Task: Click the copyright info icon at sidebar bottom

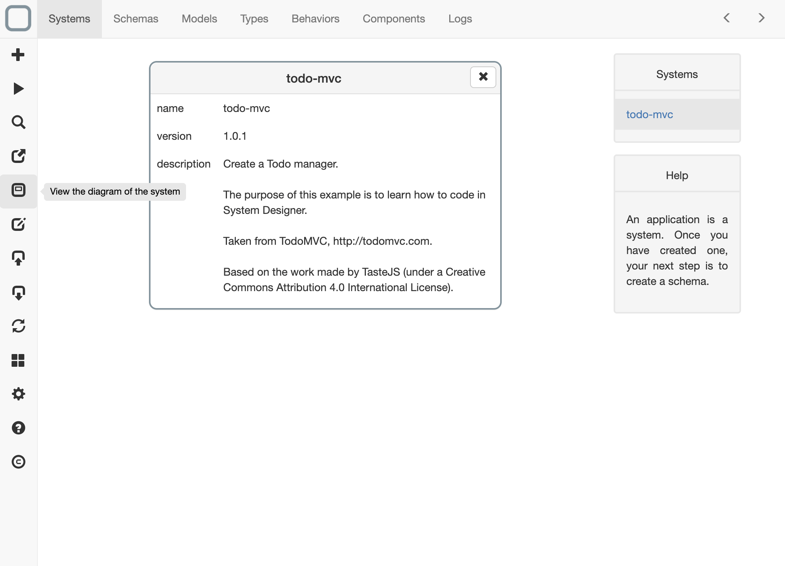Action: 18,462
